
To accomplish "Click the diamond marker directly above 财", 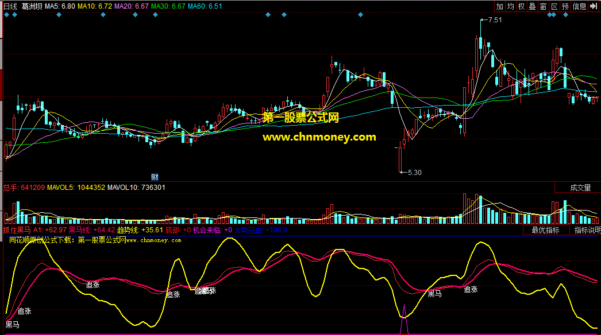I will (155, 14).
